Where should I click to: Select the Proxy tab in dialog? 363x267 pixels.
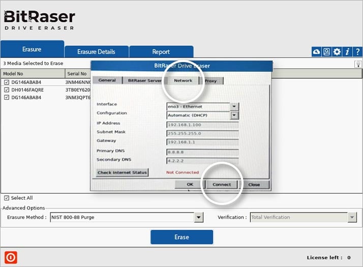(x=210, y=81)
